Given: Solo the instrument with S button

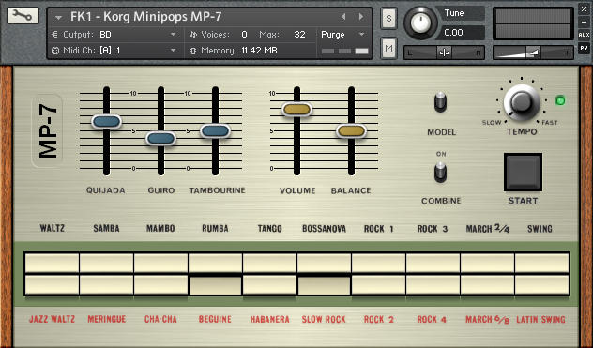Looking at the screenshot, I should pyautogui.click(x=388, y=18).
